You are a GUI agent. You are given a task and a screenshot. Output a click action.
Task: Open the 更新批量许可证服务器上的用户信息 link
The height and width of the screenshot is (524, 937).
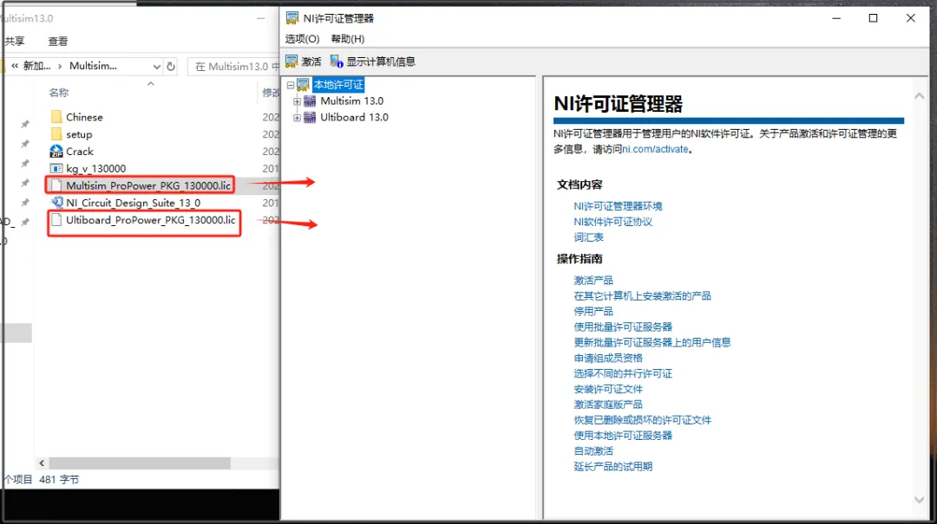[x=652, y=342]
